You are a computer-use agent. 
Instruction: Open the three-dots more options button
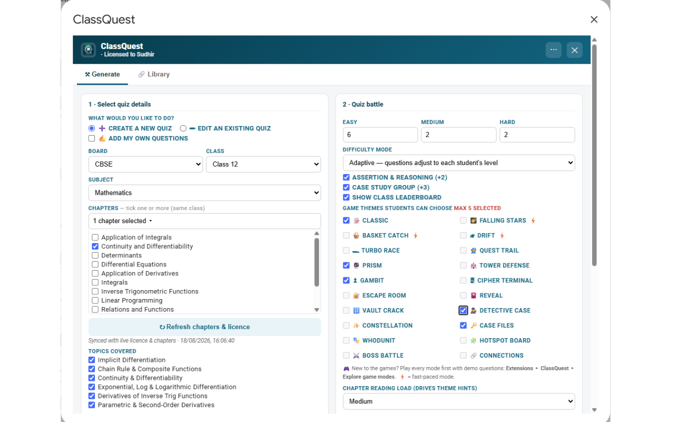(x=554, y=50)
